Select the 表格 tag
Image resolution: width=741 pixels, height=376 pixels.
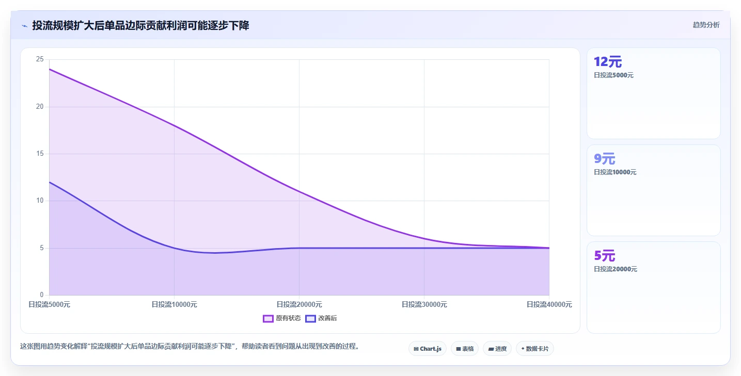(465, 349)
